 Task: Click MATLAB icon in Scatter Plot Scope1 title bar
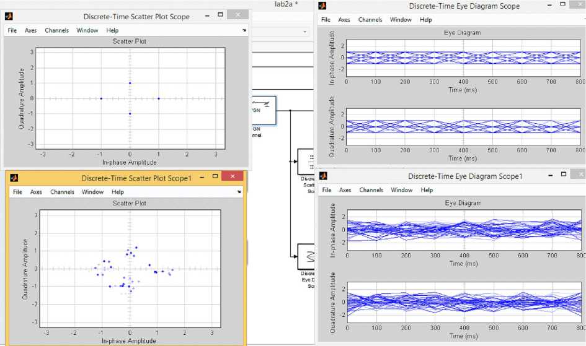[14, 178]
